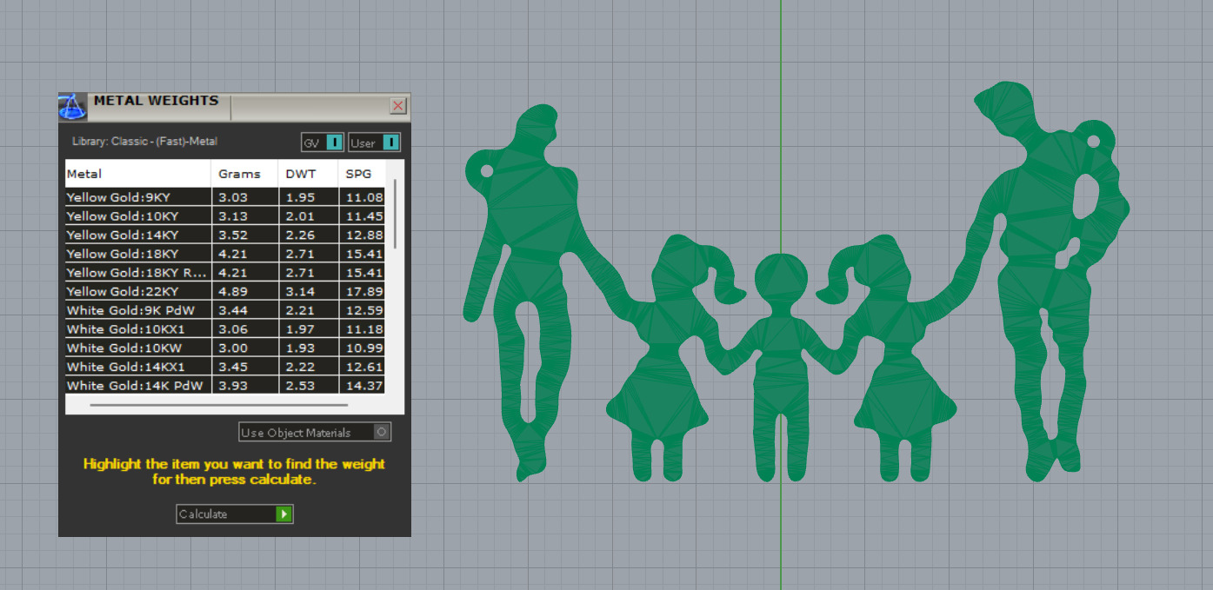Click the 3.00 grams value
1213x590 pixels.
233,348
